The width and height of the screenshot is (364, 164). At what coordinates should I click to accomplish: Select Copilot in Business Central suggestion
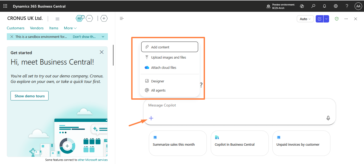tap(240, 143)
